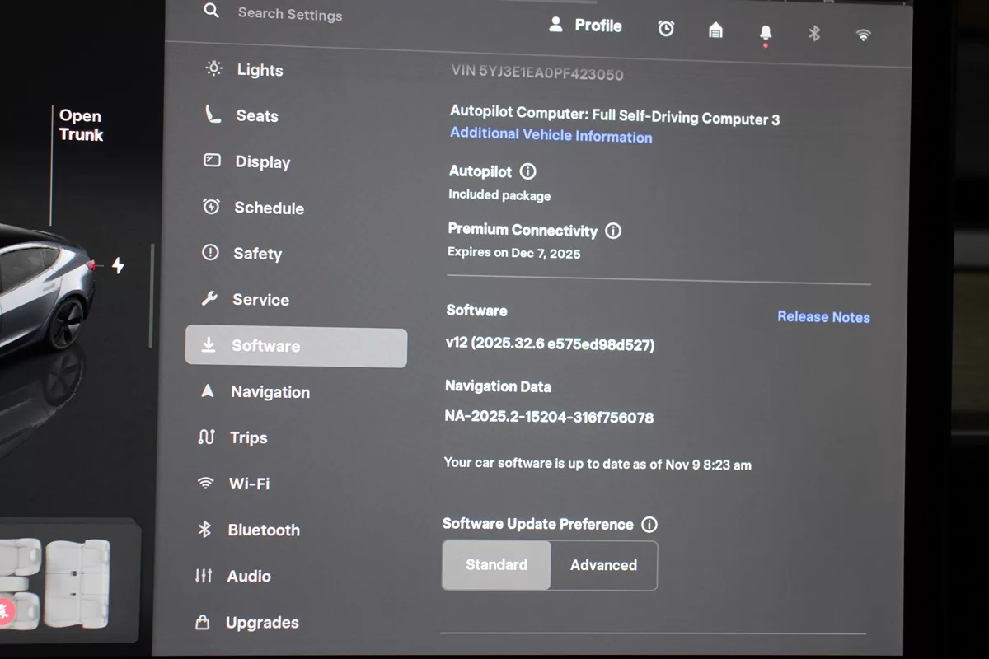
Task: Open the Profile menu
Action: (586, 26)
